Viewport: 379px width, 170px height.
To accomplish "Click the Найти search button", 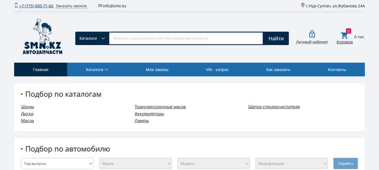I will 276,38.
